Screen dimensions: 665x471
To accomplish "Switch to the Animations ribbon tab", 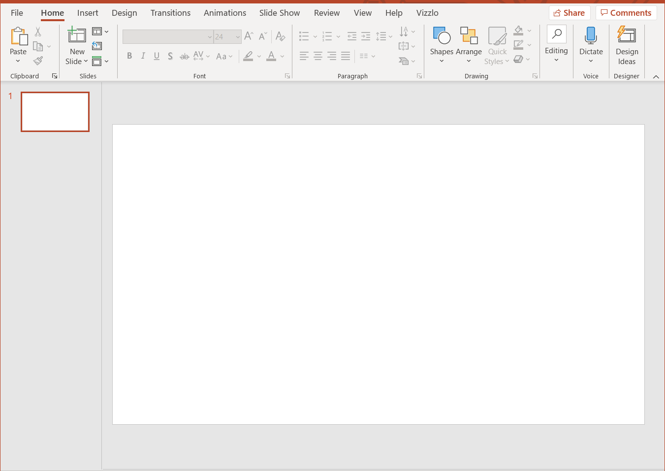I will tap(225, 13).
